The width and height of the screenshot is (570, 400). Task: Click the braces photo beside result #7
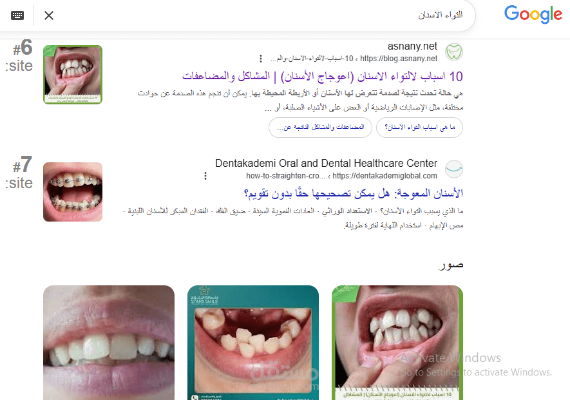point(73,192)
